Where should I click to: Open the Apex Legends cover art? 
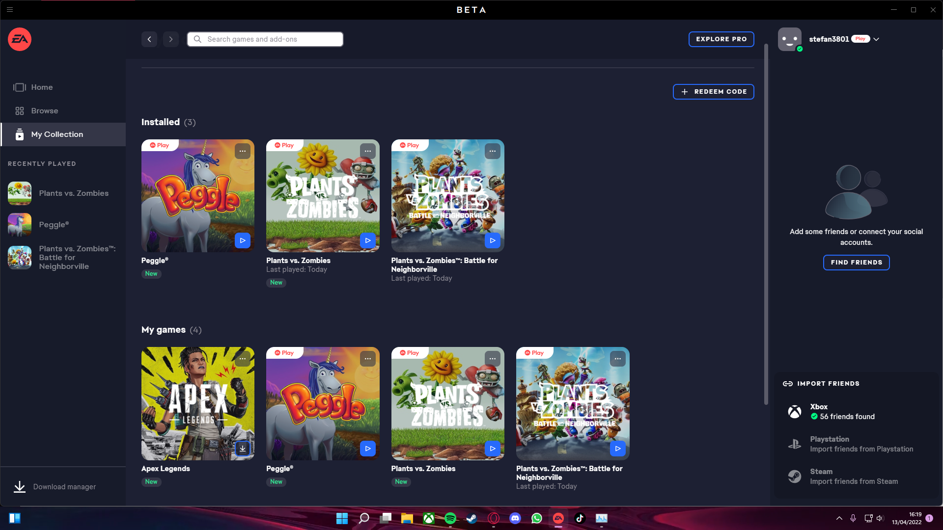tap(198, 403)
